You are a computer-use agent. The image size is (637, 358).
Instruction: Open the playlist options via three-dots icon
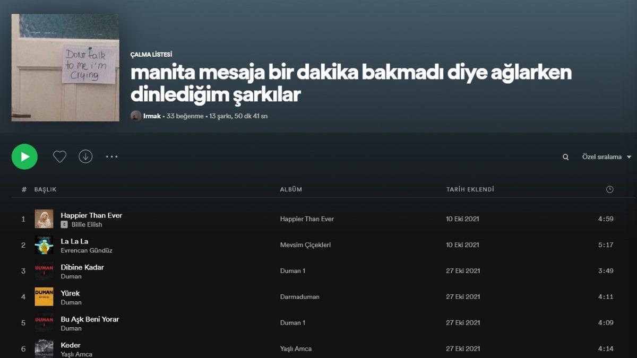coord(111,156)
